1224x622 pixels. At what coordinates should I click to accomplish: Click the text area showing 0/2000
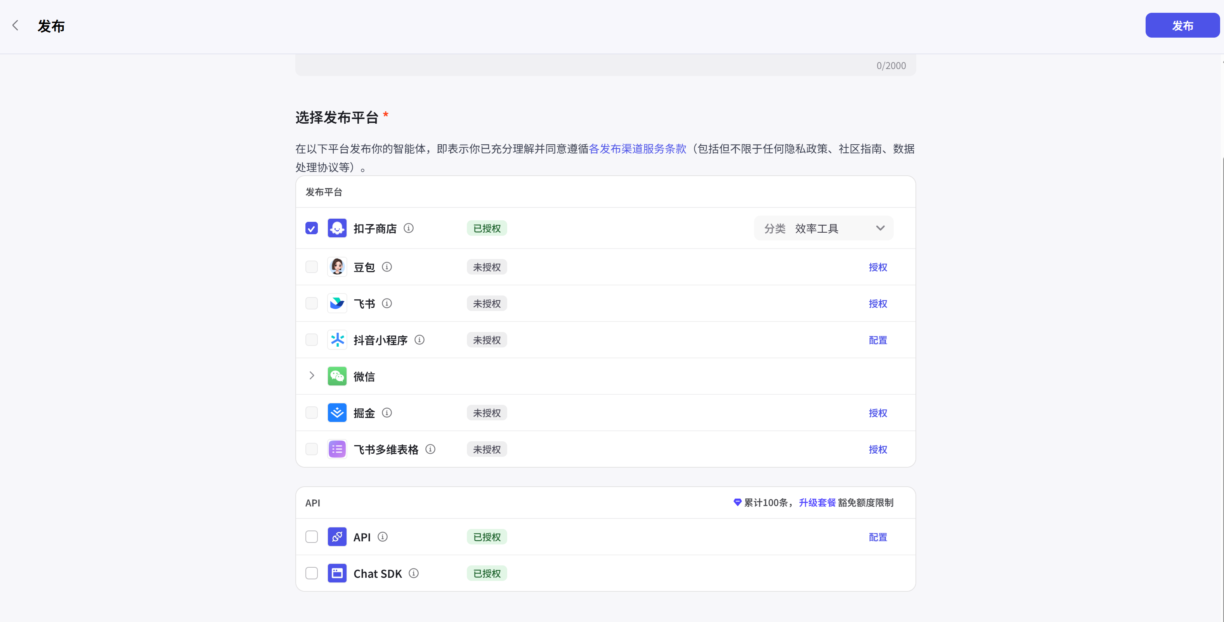605,65
